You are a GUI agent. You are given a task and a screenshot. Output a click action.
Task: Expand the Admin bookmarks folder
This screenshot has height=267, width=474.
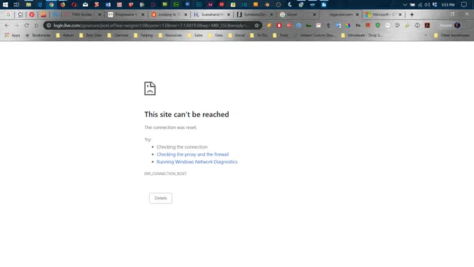65,36
